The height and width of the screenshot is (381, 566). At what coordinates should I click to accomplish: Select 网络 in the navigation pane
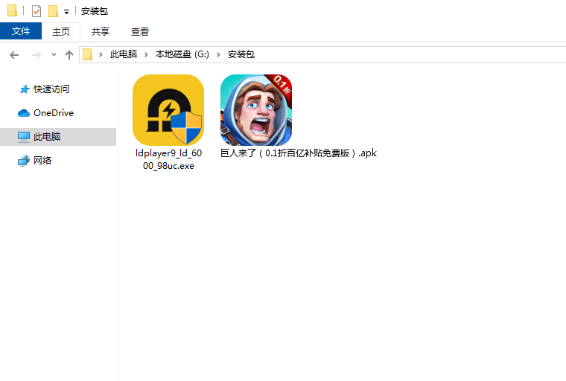(42, 161)
